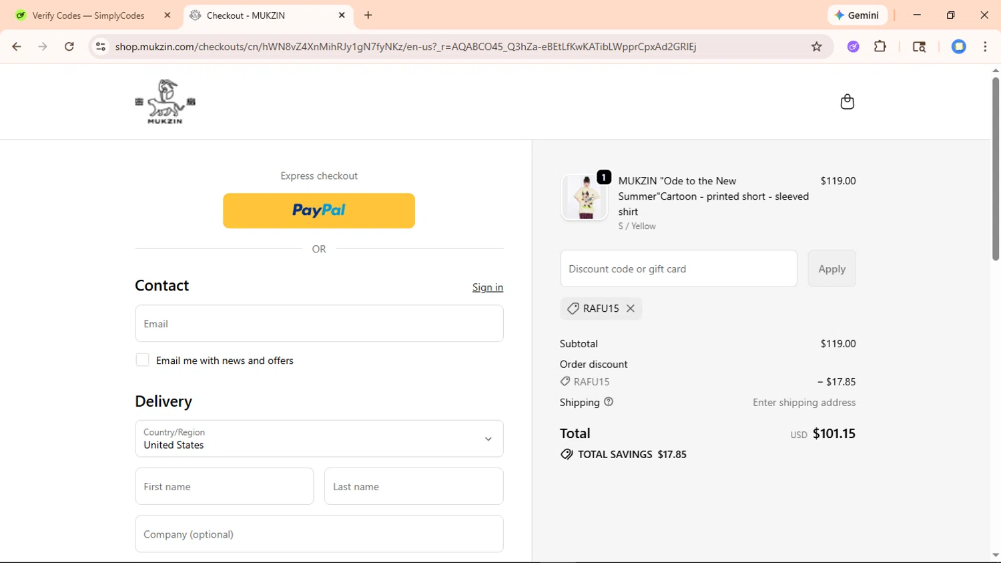This screenshot has width=1001, height=563.
Task: Pay with PayPal express checkout
Action: tap(319, 210)
